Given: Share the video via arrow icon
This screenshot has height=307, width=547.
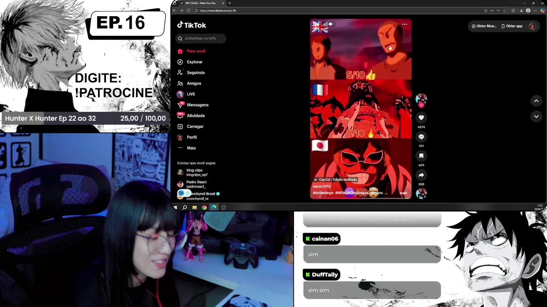Looking at the screenshot, I should click(x=421, y=175).
